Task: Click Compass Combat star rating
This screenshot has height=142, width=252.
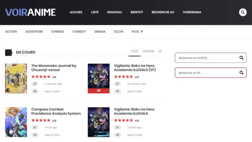Action: (41, 120)
